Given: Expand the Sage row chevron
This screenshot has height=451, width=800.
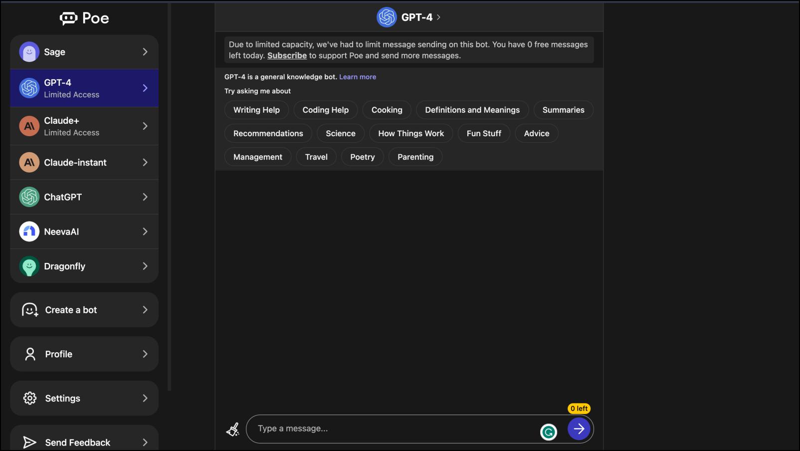Looking at the screenshot, I should (145, 52).
